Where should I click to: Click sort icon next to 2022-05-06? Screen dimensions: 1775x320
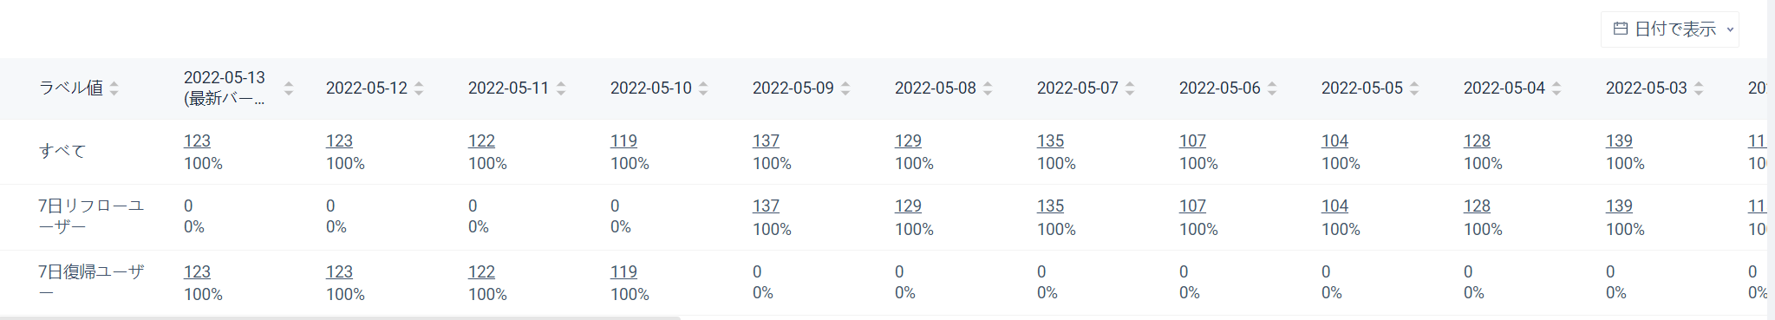point(1272,88)
